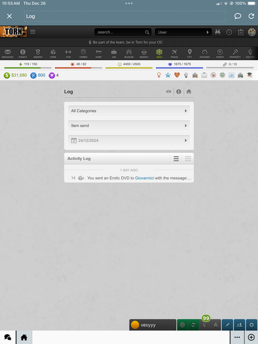This screenshot has height=344, width=258.
Task: Open the Events navigation icon
Action: click(x=23, y=53)
